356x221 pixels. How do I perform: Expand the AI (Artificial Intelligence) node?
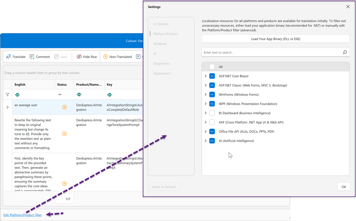coord(205,141)
